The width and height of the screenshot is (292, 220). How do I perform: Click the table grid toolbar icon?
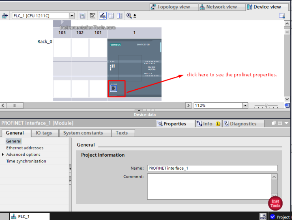111,16
